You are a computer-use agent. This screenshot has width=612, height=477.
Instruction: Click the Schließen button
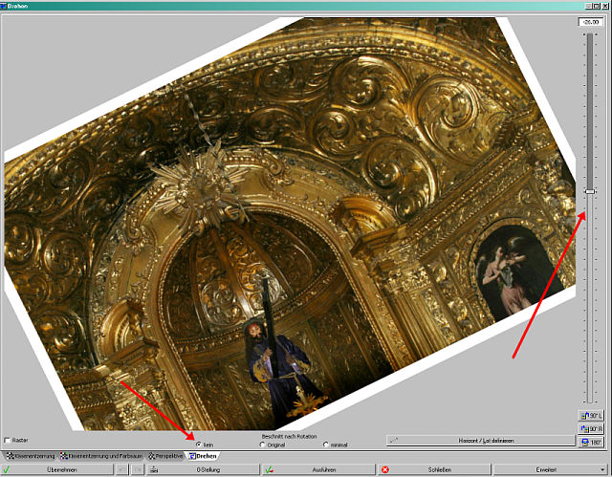click(x=434, y=470)
